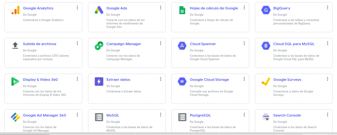Open the Google Ad Manager 360 connector
The height and width of the screenshot is (135, 337).
pyautogui.click(x=44, y=115)
